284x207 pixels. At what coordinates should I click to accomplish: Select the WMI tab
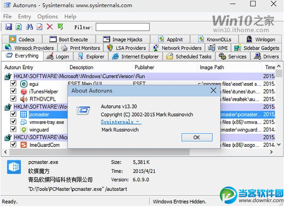click(218, 48)
